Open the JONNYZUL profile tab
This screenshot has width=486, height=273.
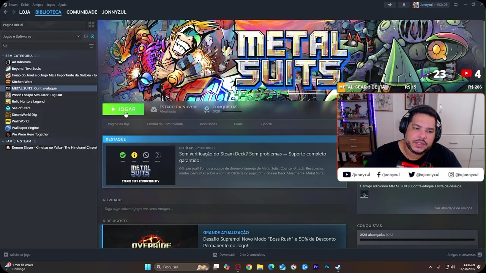point(114,12)
